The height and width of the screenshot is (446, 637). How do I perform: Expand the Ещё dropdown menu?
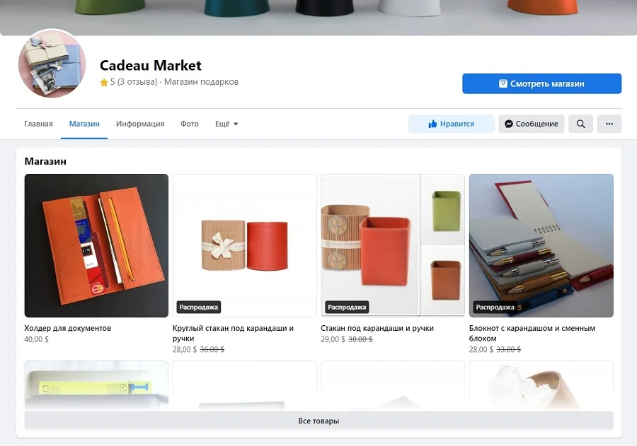226,124
